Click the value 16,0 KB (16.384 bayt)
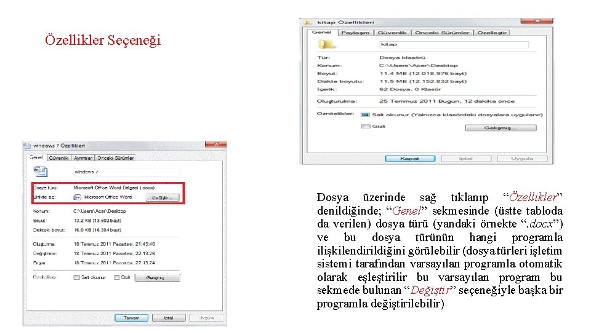Image resolution: width=591 pixels, height=332 pixels. [97, 230]
